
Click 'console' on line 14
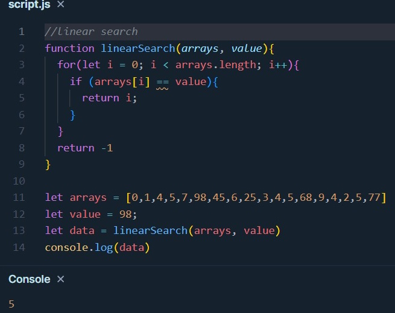coord(66,247)
